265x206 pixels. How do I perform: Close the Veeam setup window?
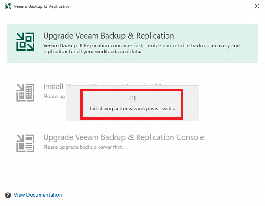(257, 6)
